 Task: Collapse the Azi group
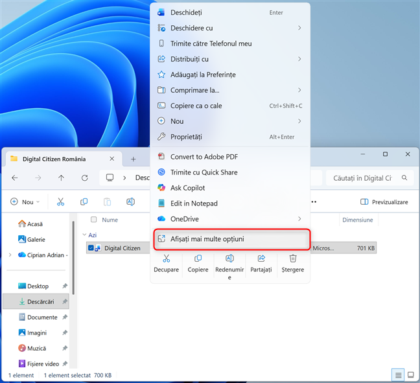click(x=84, y=235)
